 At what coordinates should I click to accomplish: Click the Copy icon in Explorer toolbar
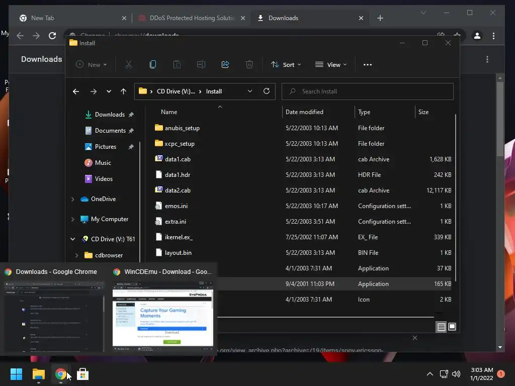click(153, 65)
